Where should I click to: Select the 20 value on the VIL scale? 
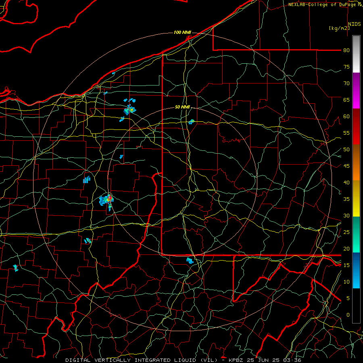(x=346, y=249)
